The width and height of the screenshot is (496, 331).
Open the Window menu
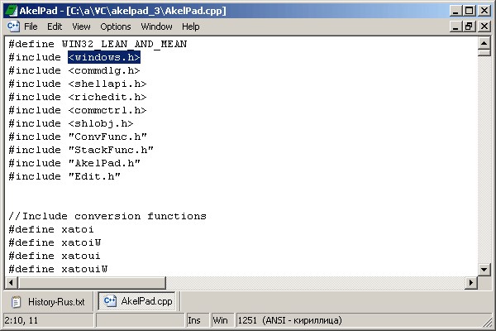click(x=156, y=26)
